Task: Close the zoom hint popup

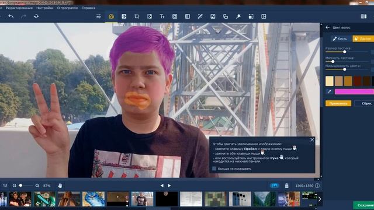Action: click(x=312, y=140)
